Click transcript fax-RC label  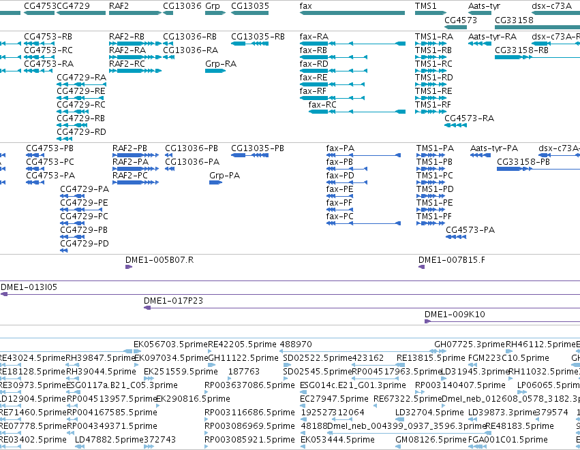point(322,105)
